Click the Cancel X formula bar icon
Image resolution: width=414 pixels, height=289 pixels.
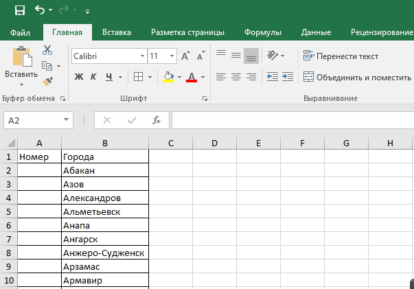click(x=107, y=120)
